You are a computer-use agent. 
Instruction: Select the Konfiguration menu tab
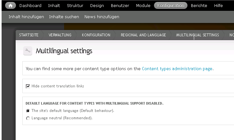coord(171,5)
